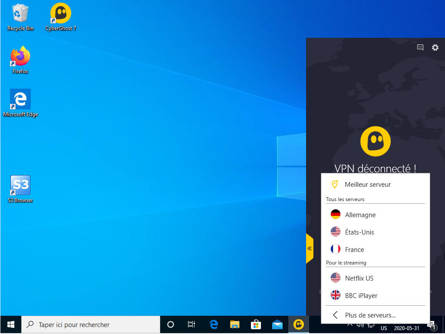
Task: Open Firefox desktop shortcut
Action: coord(20,60)
